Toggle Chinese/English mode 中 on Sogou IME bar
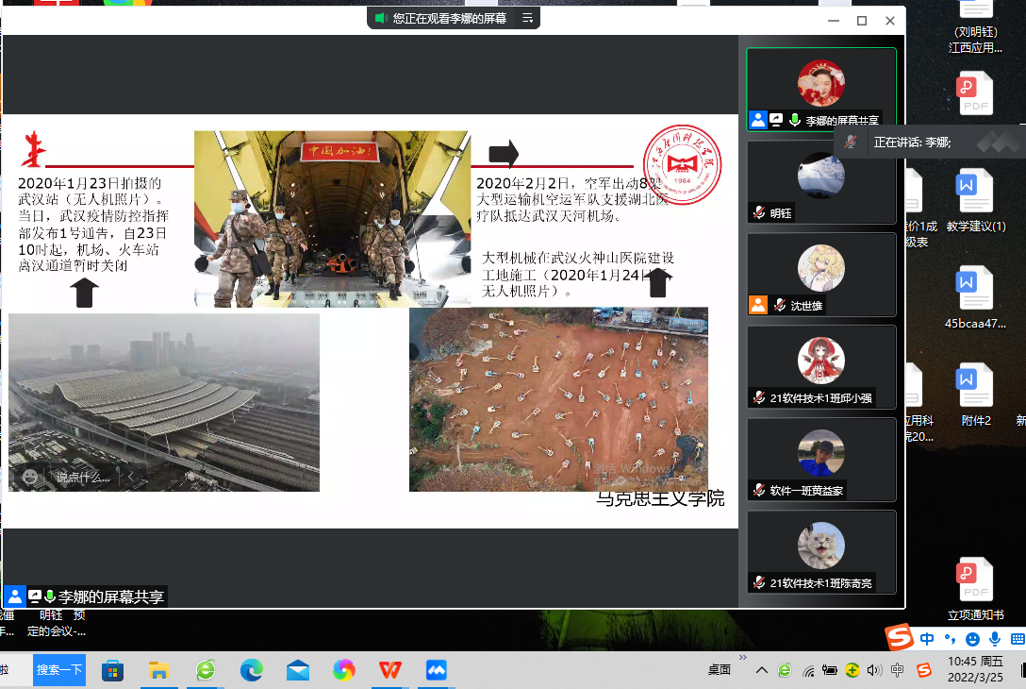Image resolution: width=1026 pixels, height=689 pixels. point(927,639)
